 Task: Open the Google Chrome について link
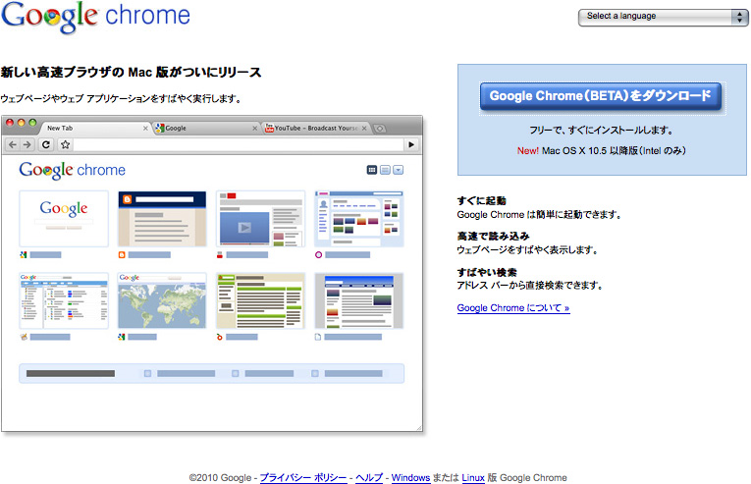pos(513,308)
